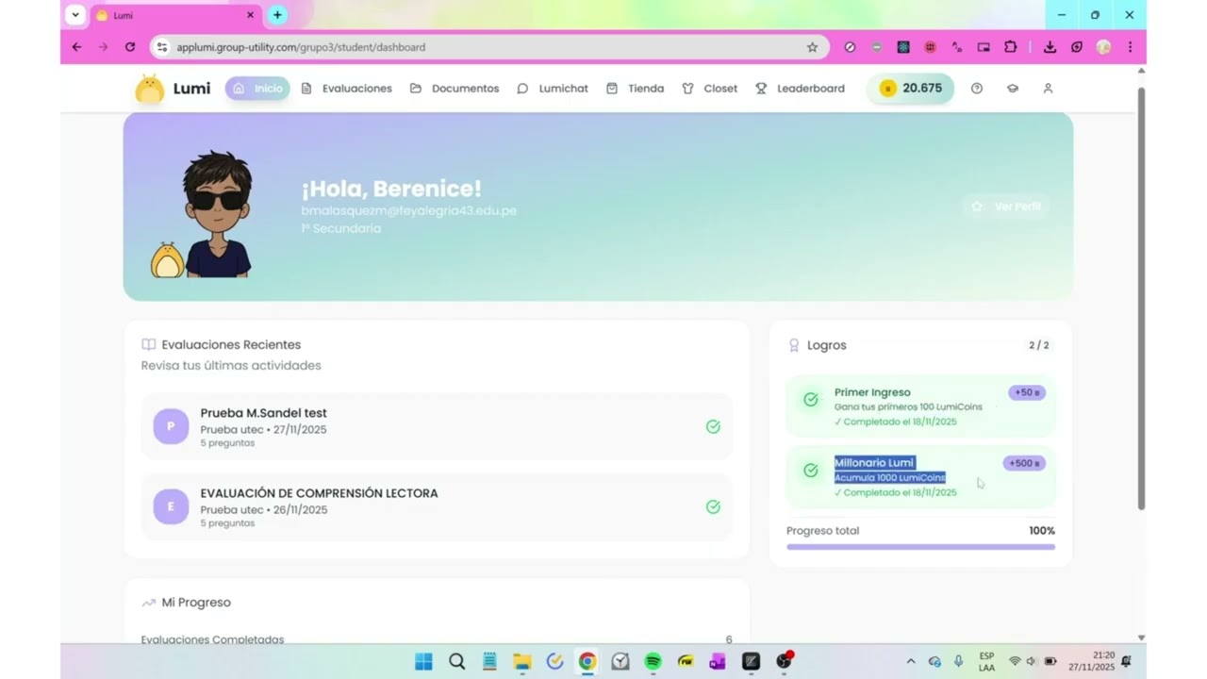
Task: Visit the Tienda shop page
Action: (635, 89)
